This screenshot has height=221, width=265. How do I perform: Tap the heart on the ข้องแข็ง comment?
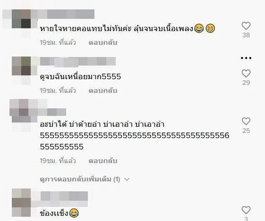[246, 210]
